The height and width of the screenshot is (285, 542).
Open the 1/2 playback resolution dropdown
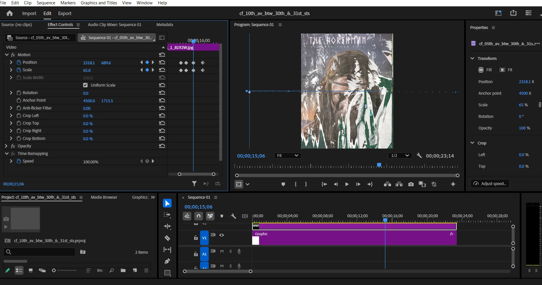[400, 156]
